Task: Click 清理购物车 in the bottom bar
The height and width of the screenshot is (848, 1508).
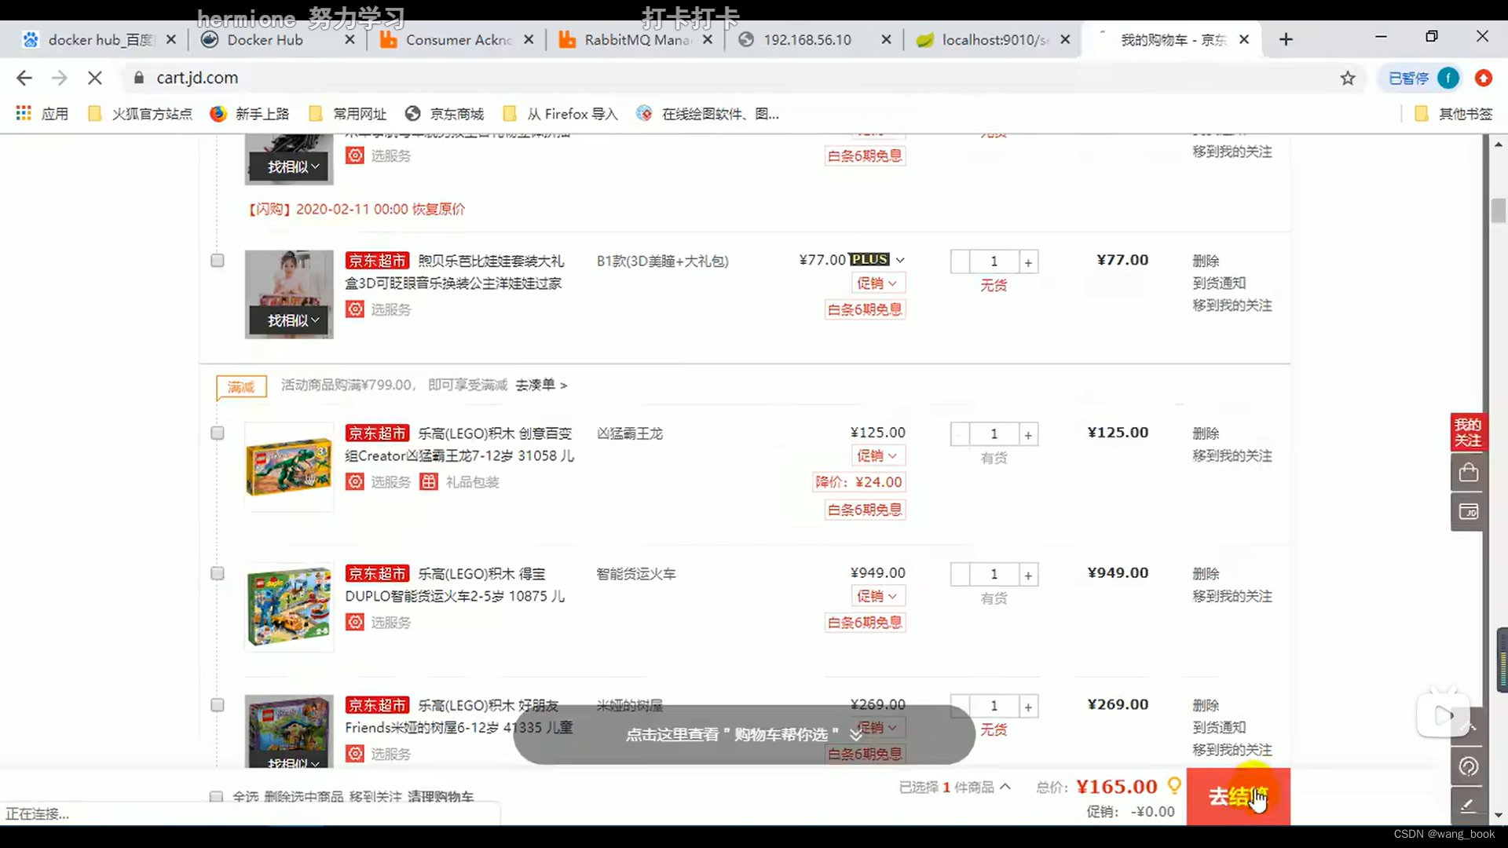Action: (441, 797)
